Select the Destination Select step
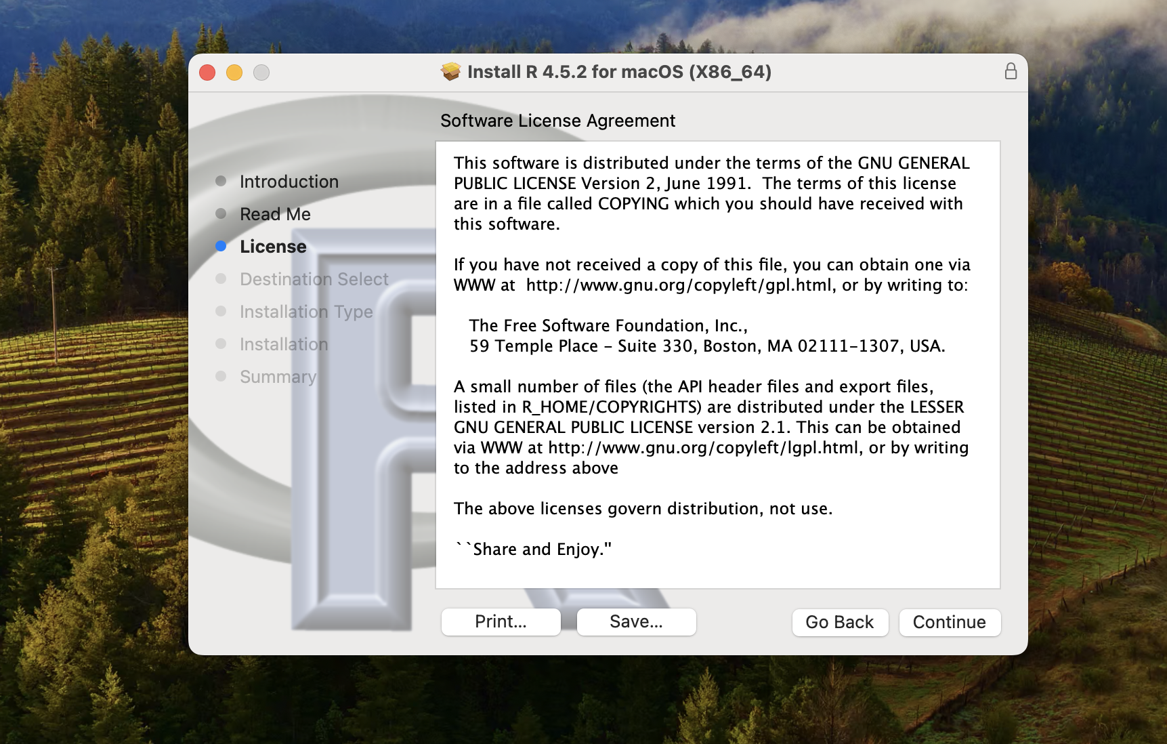The image size is (1167, 744). click(314, 279)
